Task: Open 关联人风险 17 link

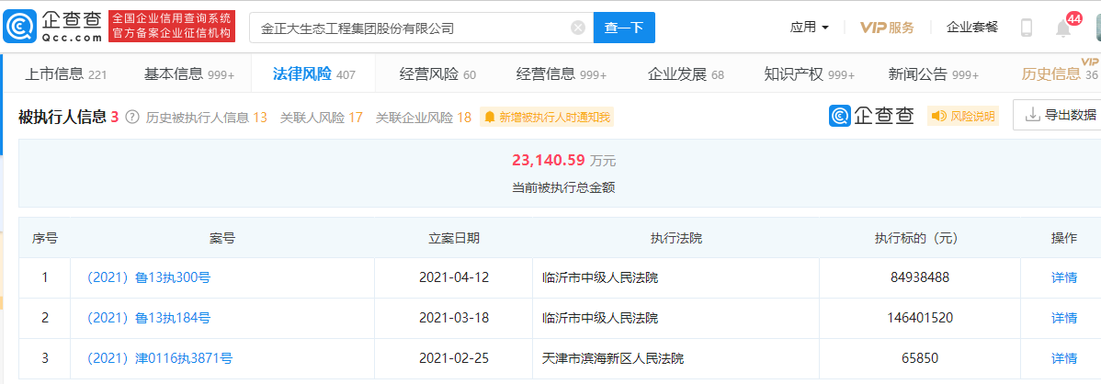Action: tap(321, 118)
